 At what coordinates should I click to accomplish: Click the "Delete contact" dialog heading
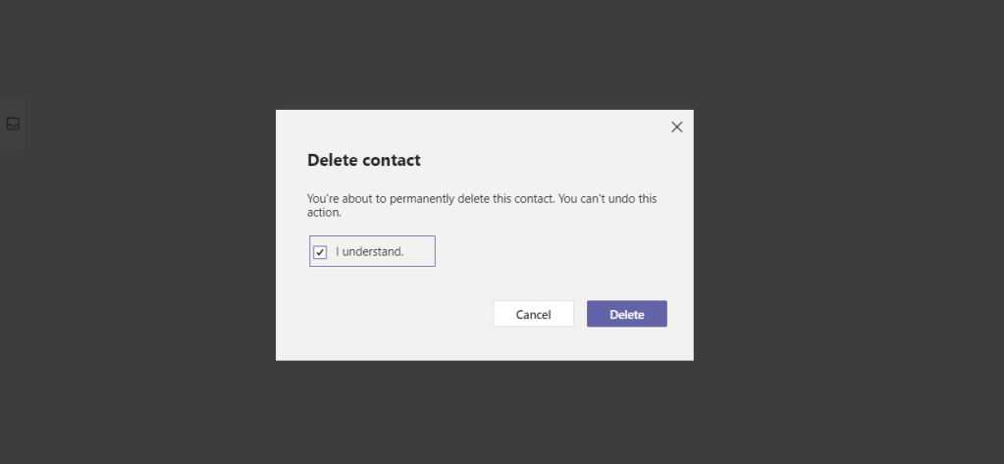[x=363, y=160]
